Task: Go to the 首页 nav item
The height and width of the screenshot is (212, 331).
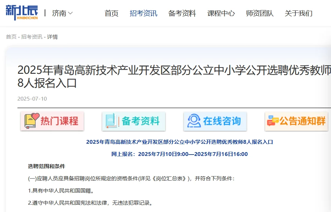Action: [x=112, y=13]
